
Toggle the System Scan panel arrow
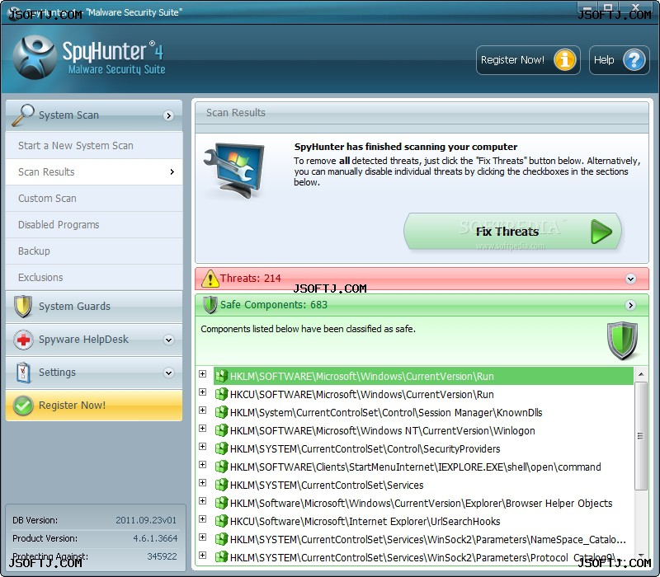tap(169, 115)
